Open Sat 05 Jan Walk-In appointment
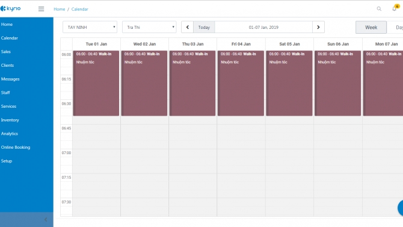The height and width of the screenshot is (227, 403). (289, 83)
